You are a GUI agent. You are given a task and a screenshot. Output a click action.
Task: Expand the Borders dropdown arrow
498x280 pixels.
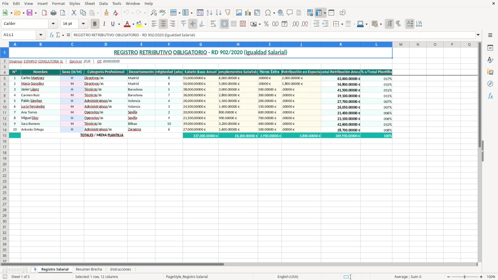click(342, 24)
